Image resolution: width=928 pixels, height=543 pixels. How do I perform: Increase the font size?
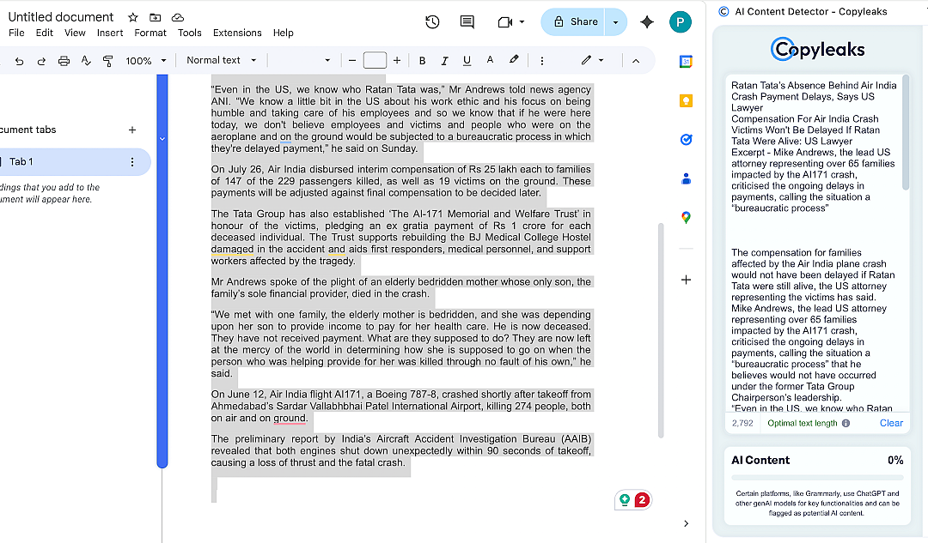coord(397,60)
